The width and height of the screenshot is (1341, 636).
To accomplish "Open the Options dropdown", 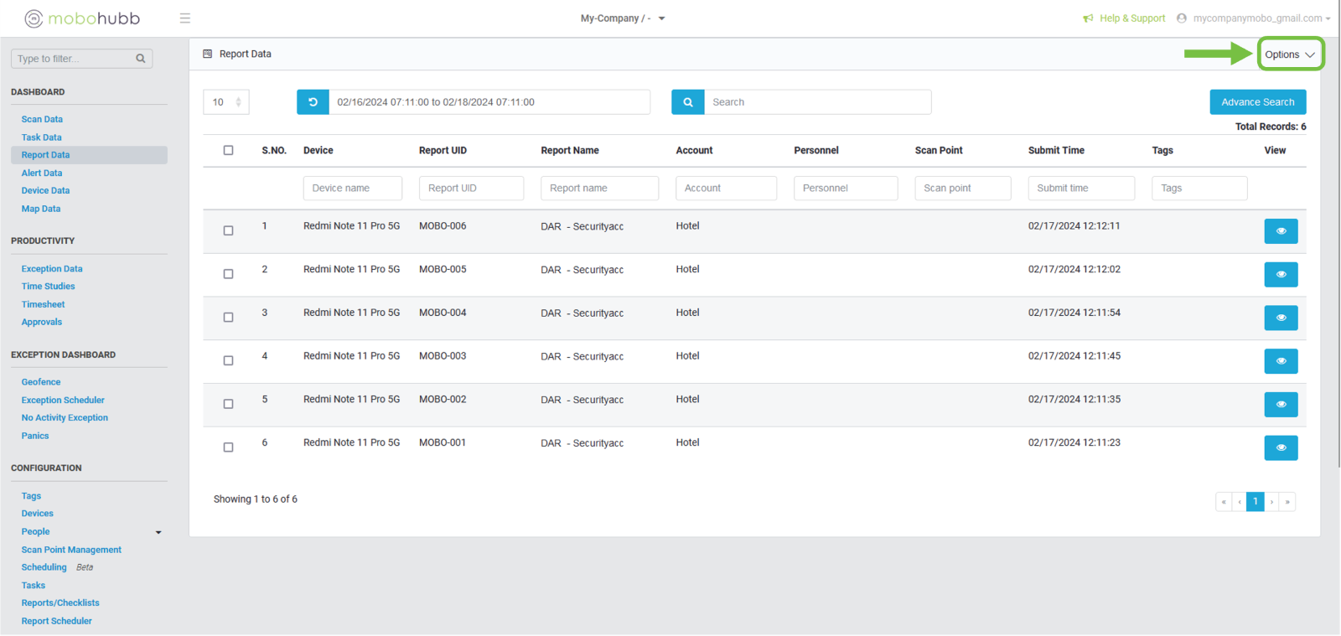I will pos(1289,54).
